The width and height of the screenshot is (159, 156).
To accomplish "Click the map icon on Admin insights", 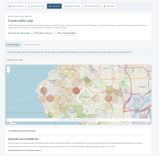I will (x=105, y=6).
